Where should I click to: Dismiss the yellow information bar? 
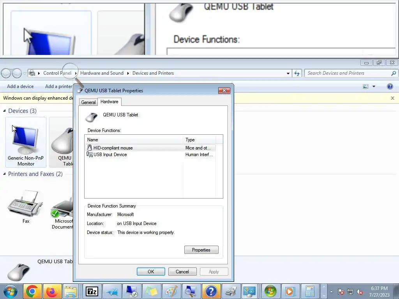click(x=392, y=98)
